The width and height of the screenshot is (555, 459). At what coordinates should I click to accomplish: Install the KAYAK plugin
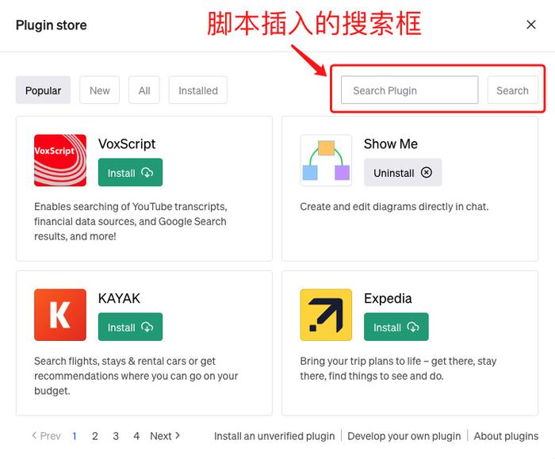[130, 327]
